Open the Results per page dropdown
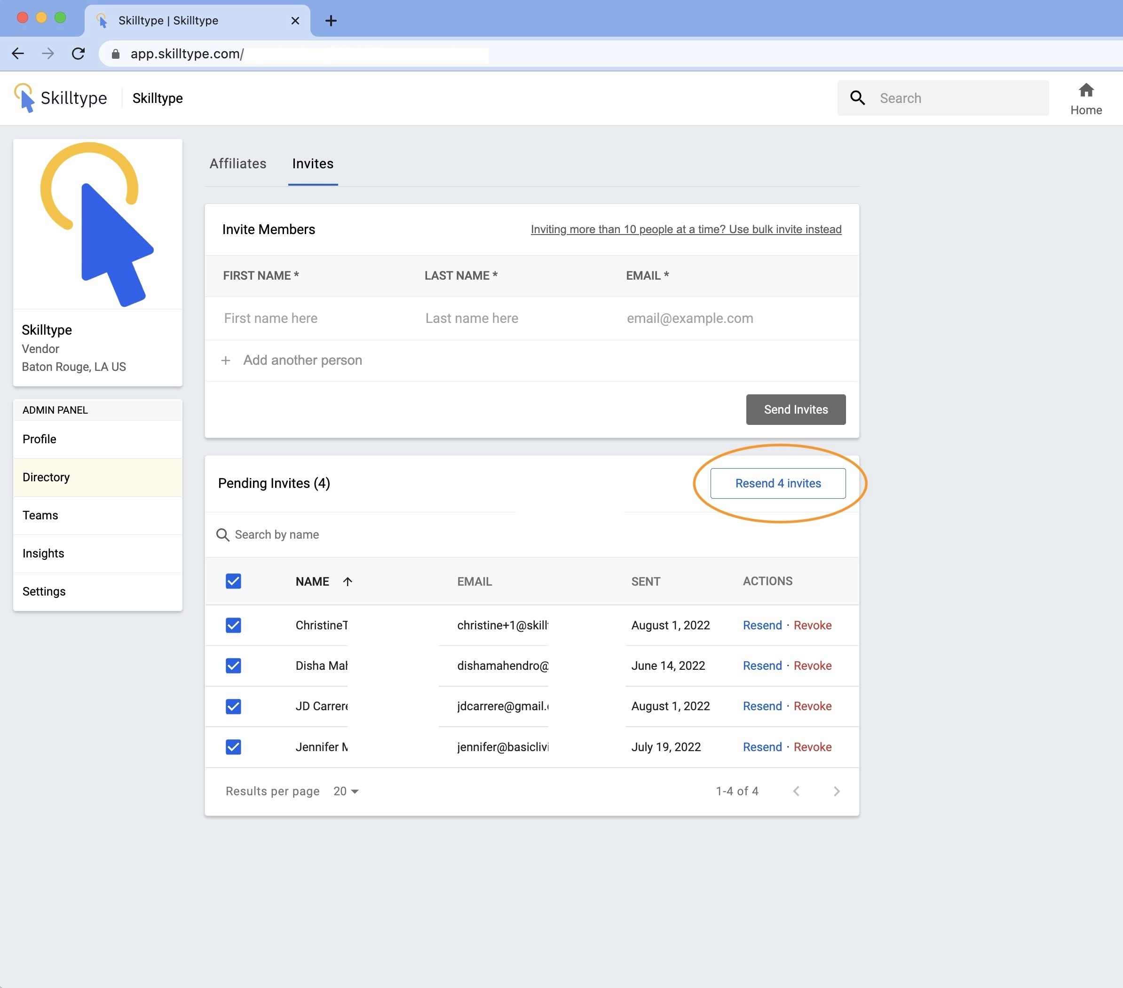Image resolution: width=1123 pixels, height=988 pixels. point(346,791)
